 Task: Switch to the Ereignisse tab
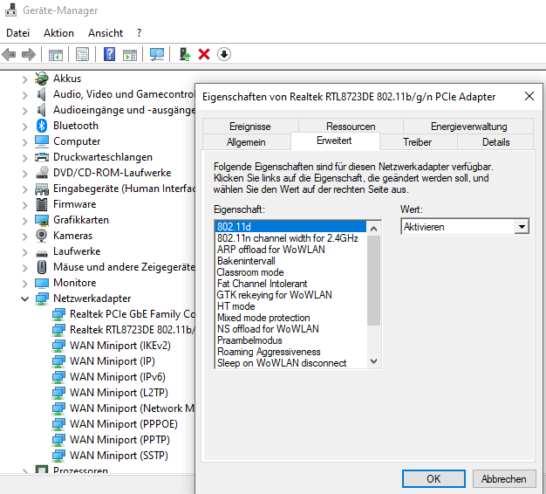pos(250,126)
